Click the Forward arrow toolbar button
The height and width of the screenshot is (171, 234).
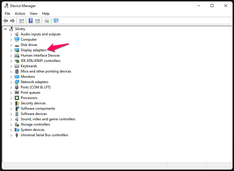pos(12,21)
